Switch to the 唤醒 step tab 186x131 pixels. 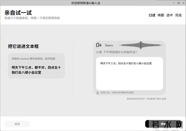coord(161,15)
